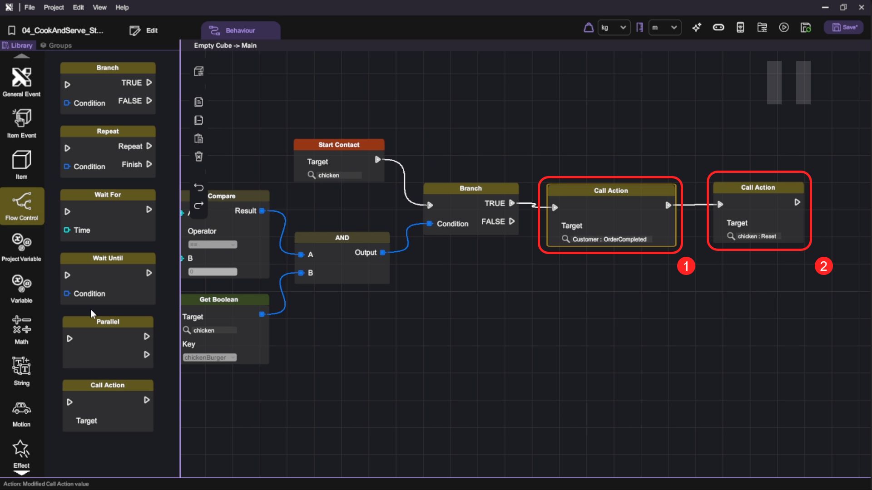This screenshot has height=490, width=872.
Task: Open the m length unit dropdown
Action: 664,28
